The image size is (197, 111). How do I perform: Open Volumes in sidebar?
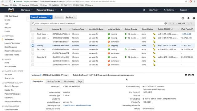point(8,75)
